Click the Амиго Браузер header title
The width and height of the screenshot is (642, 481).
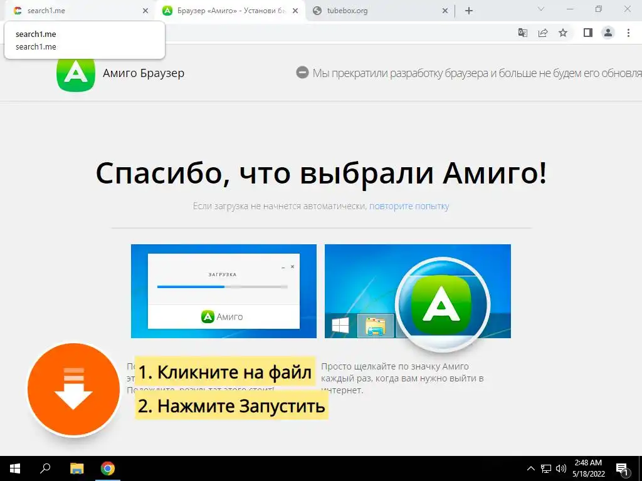pyautogui.click(x=144, y=73)
